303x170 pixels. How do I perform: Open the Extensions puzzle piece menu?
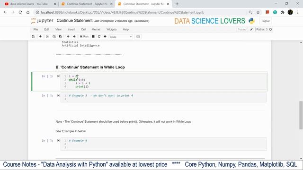(x=283, y=12)
